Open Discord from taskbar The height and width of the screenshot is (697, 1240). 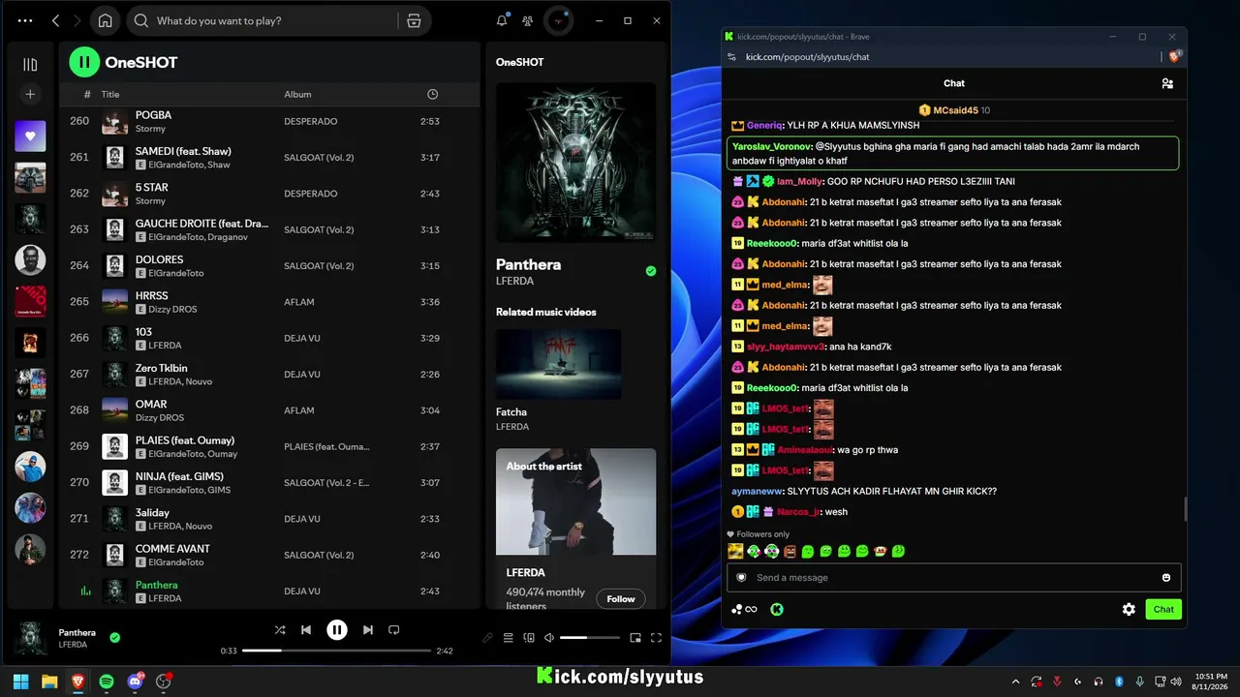point(135,682)
